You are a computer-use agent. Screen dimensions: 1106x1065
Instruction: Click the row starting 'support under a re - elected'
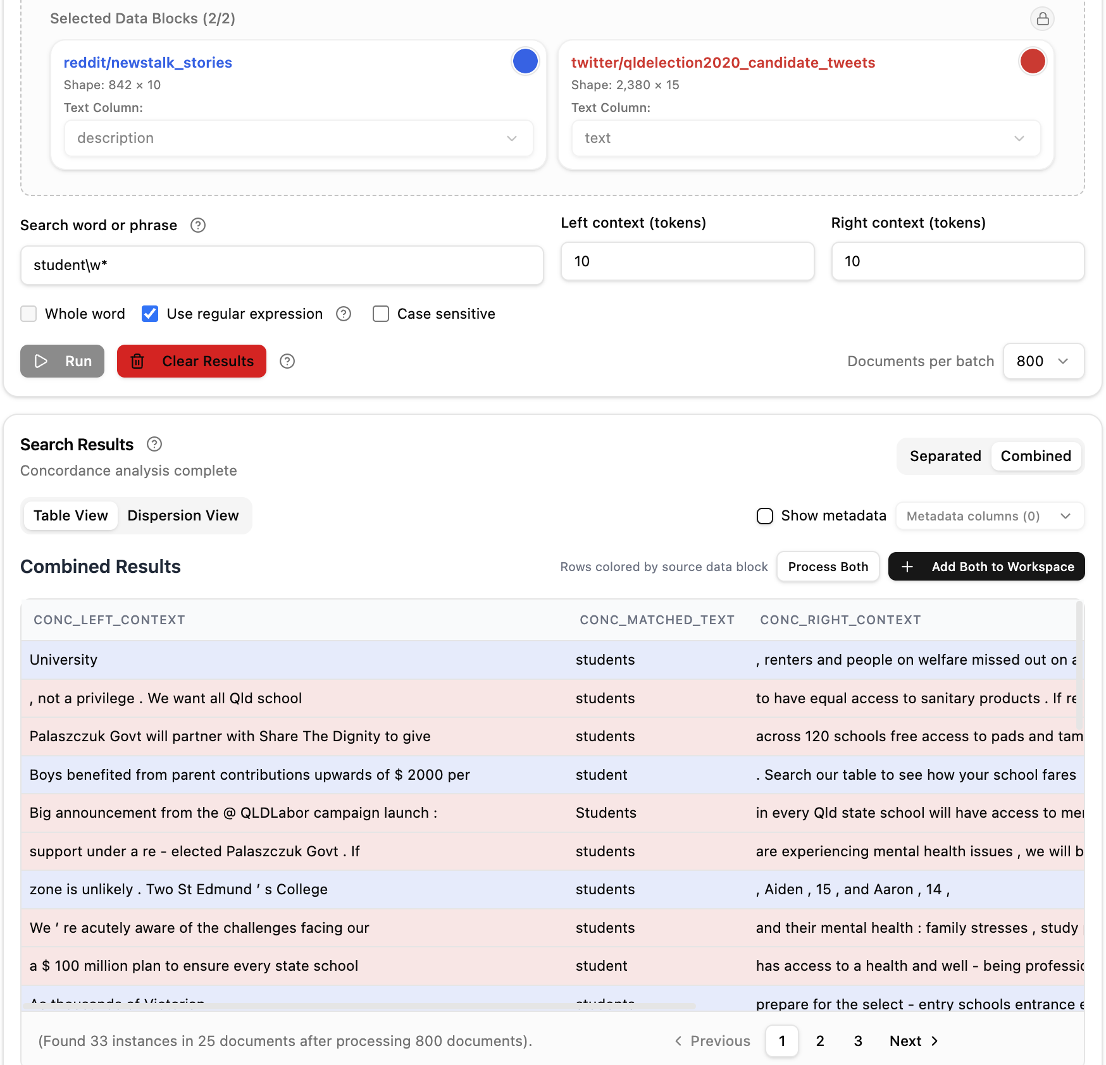[552, 851]
